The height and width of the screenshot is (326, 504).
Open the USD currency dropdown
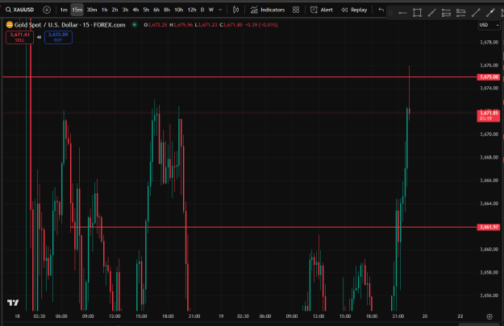click(489, 25)
